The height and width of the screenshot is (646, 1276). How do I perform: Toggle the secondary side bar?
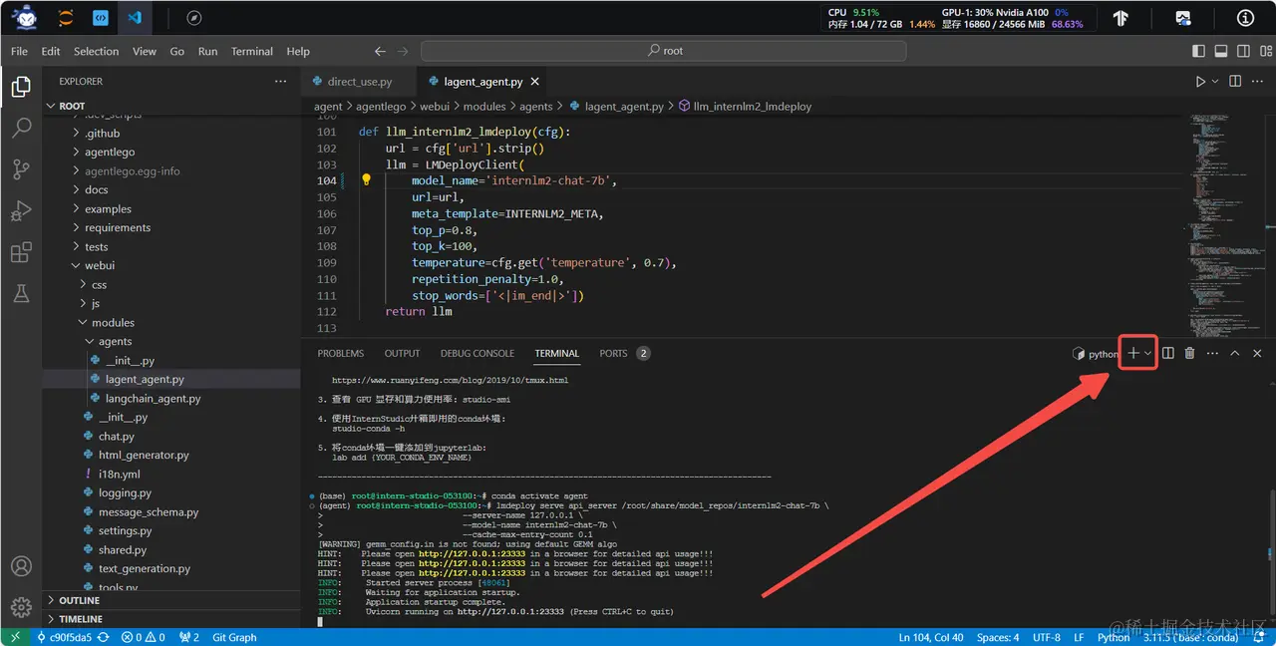pos(1241,51)
